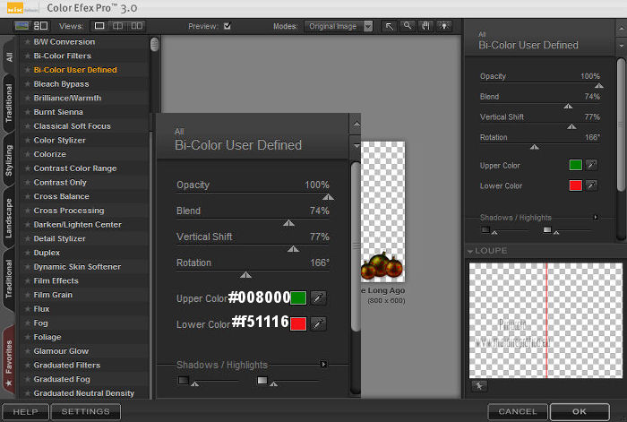
Task: Click the Rotation slider handle in right panel
Action: click(534, 147)
